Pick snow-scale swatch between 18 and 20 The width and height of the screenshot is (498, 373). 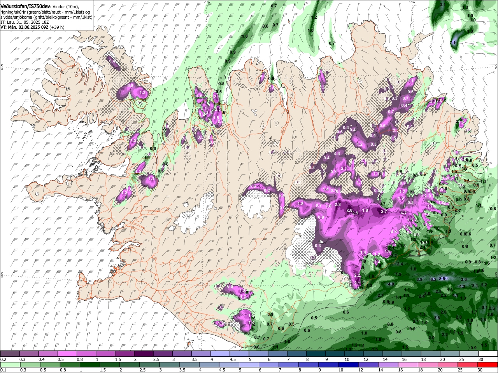[x=431, y=354]
